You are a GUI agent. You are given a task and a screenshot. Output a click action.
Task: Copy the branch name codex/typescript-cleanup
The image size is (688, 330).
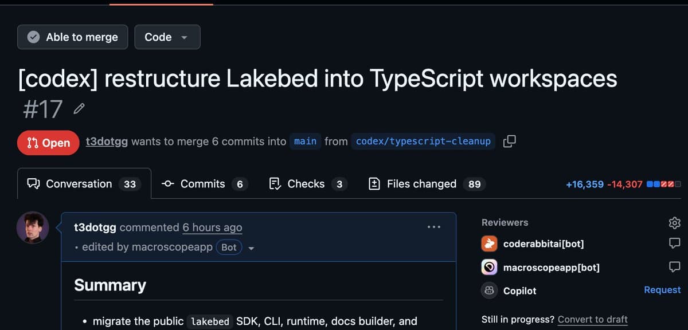[x=509, y=142]
